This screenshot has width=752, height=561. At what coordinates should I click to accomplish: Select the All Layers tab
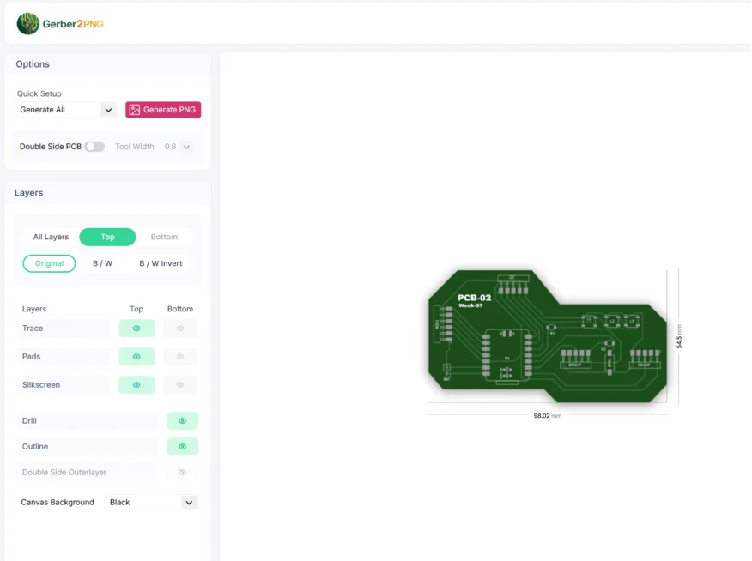pyautogui.click(x=51, y=237)
